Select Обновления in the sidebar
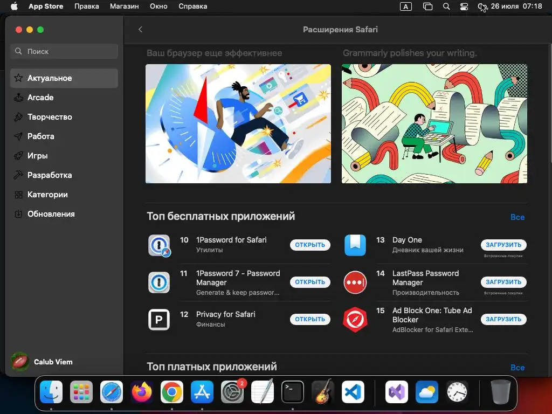This screenshot has width=552, height=414. coord(64,213)
